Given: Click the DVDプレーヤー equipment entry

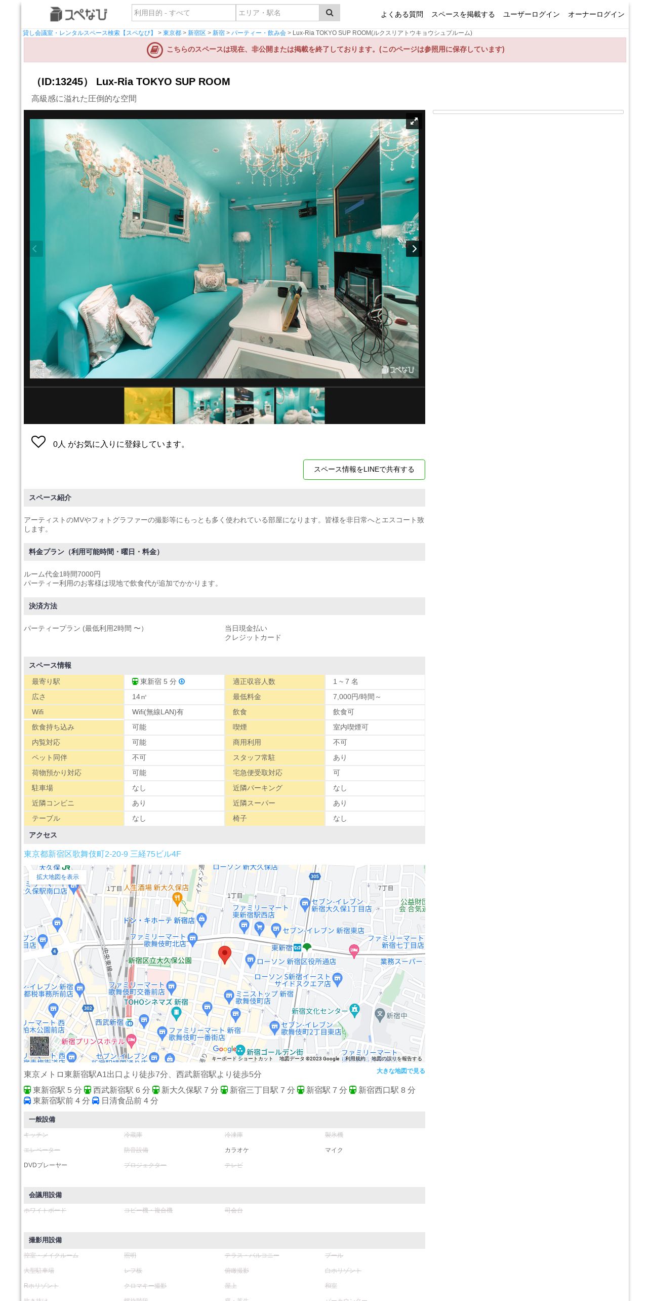Looking at the screenshot, I should [46, 1166].
